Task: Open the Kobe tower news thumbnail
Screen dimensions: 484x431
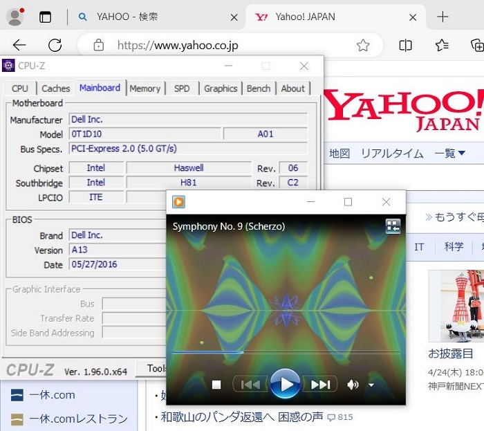Action: pos(456,306)
